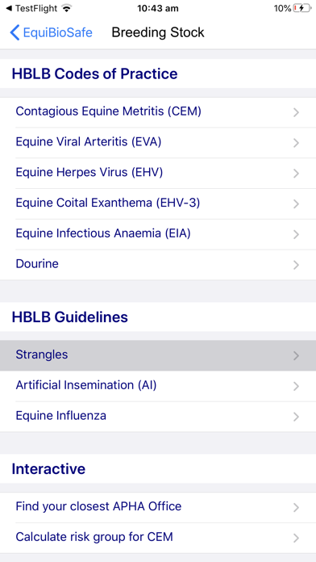Open the highlighted Strangles guideline
This screenshot has width=316, height=562.
coord(158,355)
